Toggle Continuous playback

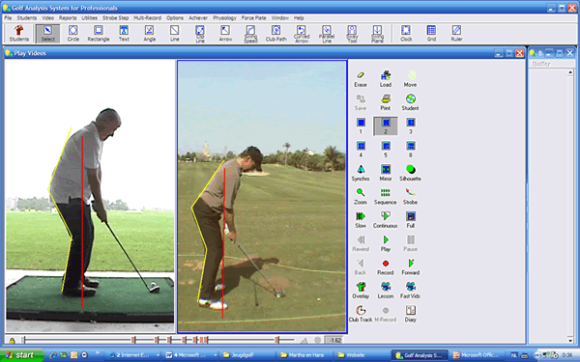386,220
